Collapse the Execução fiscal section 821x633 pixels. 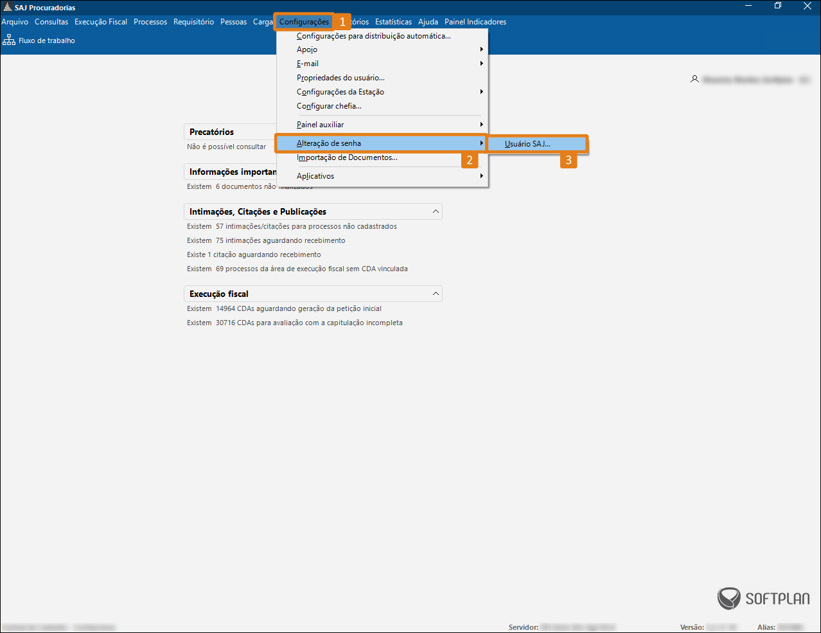coord(436,294)
